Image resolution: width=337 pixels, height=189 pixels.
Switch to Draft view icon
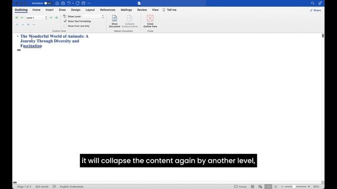click(276, 187)
